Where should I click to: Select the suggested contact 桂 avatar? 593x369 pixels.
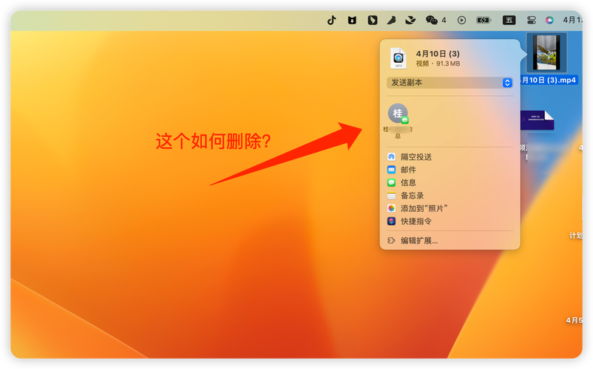coord(398,113)
